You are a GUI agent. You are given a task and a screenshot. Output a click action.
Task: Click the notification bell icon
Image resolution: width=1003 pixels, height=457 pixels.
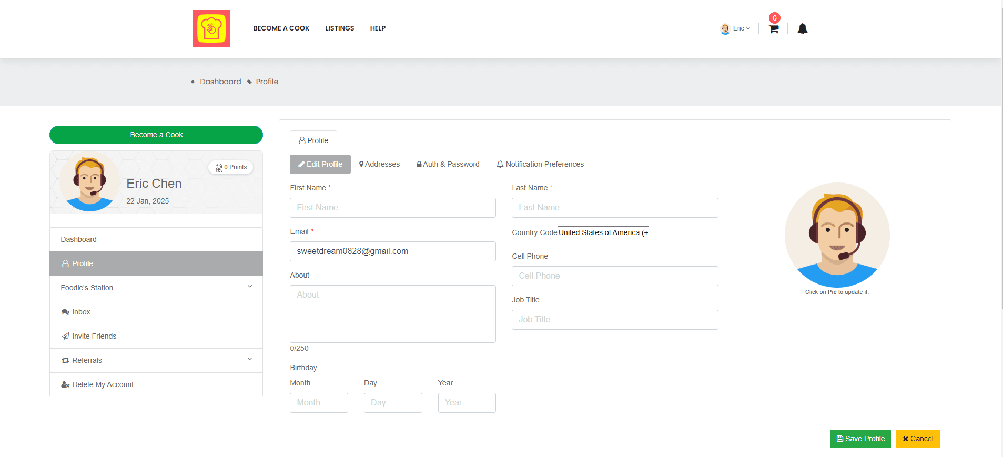[x=802, y=29]
